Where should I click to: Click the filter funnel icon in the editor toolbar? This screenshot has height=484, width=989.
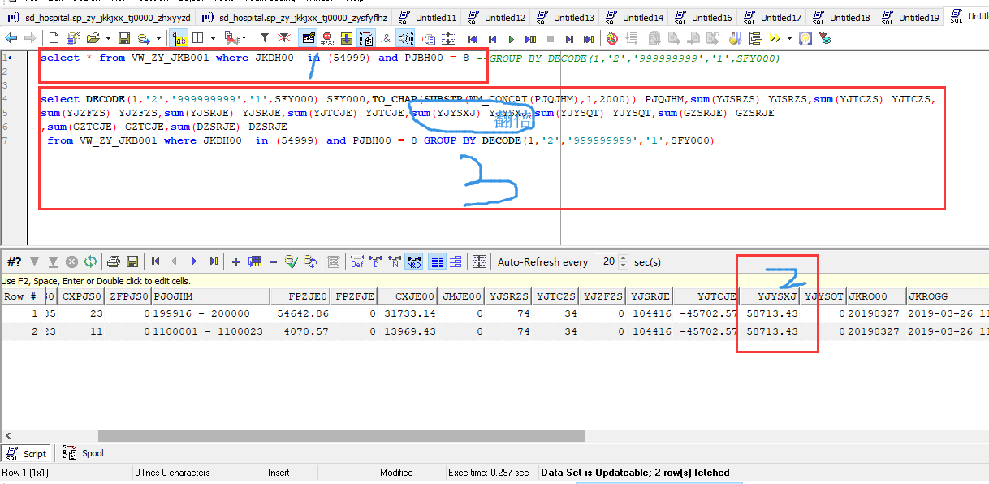pos(265,38)
